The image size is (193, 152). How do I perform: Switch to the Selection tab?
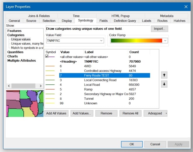(49, 21)
